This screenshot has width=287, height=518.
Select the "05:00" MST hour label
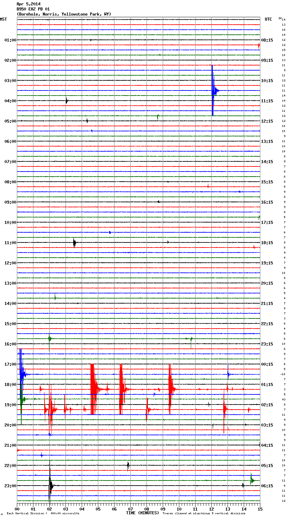[x=10, y=121]
